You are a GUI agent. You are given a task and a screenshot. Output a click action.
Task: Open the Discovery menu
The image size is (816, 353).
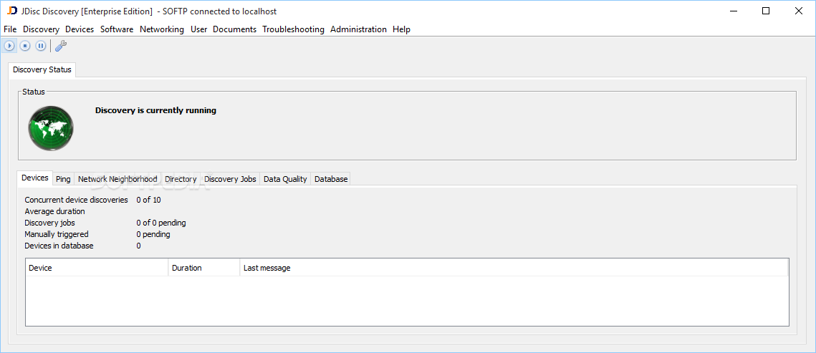[x=41, y=29]
